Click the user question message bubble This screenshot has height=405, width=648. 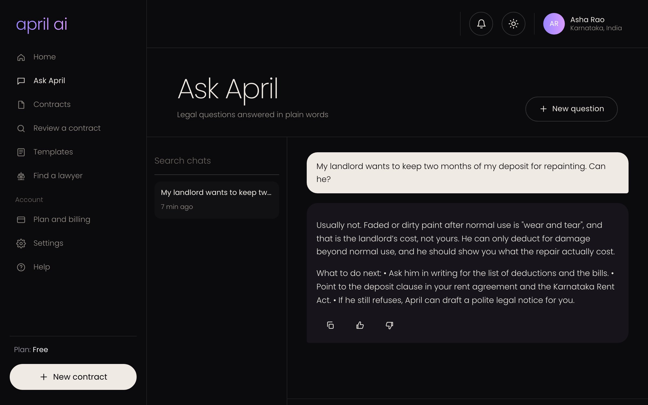467,173
